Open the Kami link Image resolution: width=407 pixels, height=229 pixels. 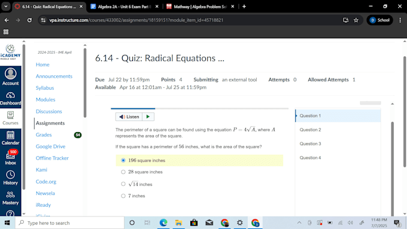point(41,170)
